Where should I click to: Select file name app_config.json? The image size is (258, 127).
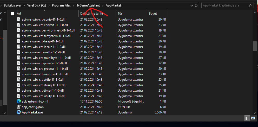coord(33,107)
